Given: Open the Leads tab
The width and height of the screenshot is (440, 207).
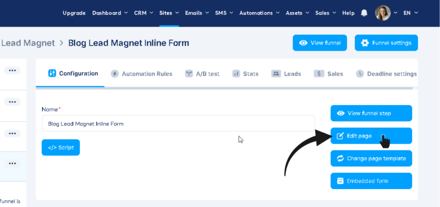Looking at the screenshot, I should (x=286, y=74).
